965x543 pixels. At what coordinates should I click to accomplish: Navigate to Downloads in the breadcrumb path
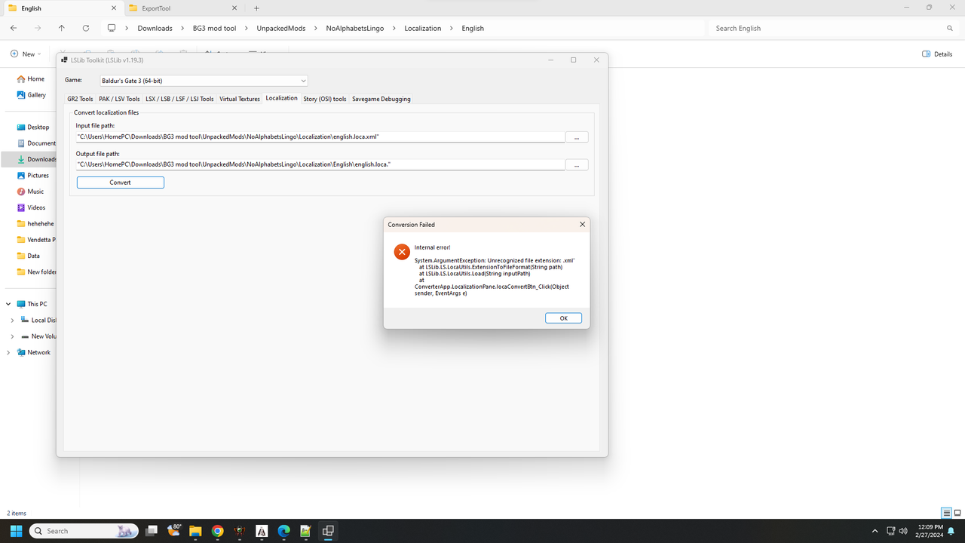coord(155,28)
